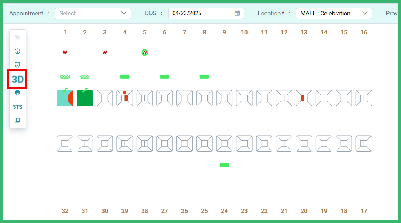
Task: Switch to 3D tooth chart view
Action: (x=17, y=79)
